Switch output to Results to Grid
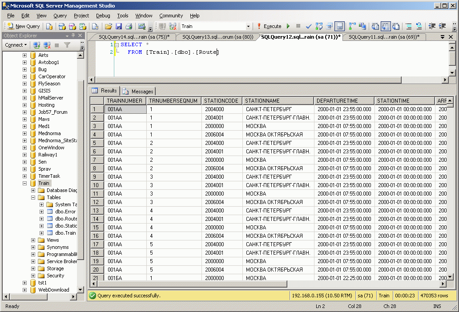 point(386,26)
